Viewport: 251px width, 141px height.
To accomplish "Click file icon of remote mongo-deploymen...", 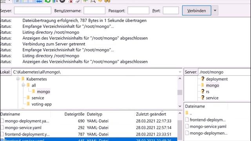I will (x=187, y=133).
